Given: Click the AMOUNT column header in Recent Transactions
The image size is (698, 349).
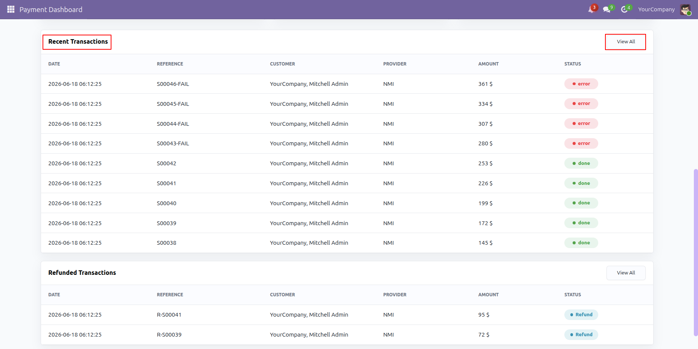Looking at the screenshot, I should (x=488, y=64).
